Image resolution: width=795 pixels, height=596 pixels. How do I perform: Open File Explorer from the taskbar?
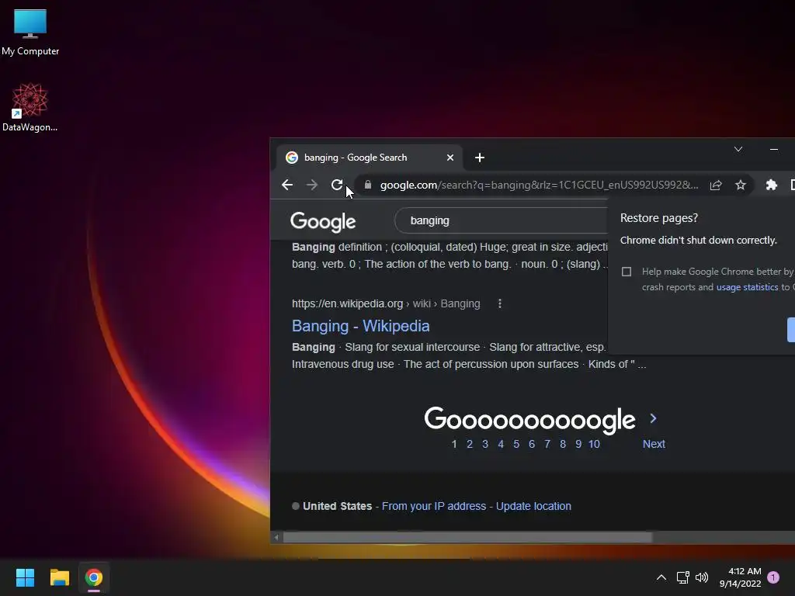pyautogui.click(x=59, y=577)
